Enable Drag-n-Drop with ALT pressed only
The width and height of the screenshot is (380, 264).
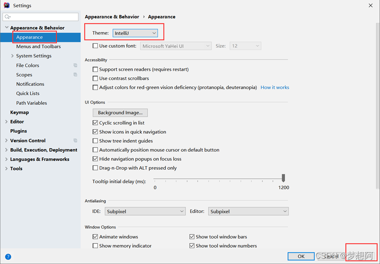tap(95, 168)
